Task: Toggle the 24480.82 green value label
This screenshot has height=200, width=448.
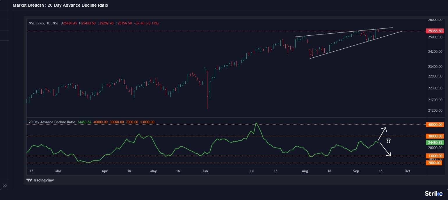Action: [435, 142]
